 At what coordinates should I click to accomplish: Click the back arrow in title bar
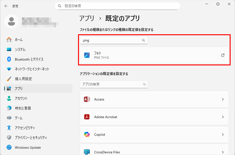click(6, 6)
